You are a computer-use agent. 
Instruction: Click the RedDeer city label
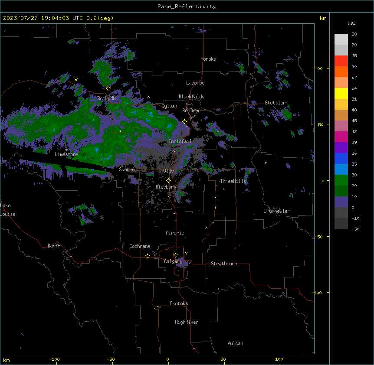[191, 111]
